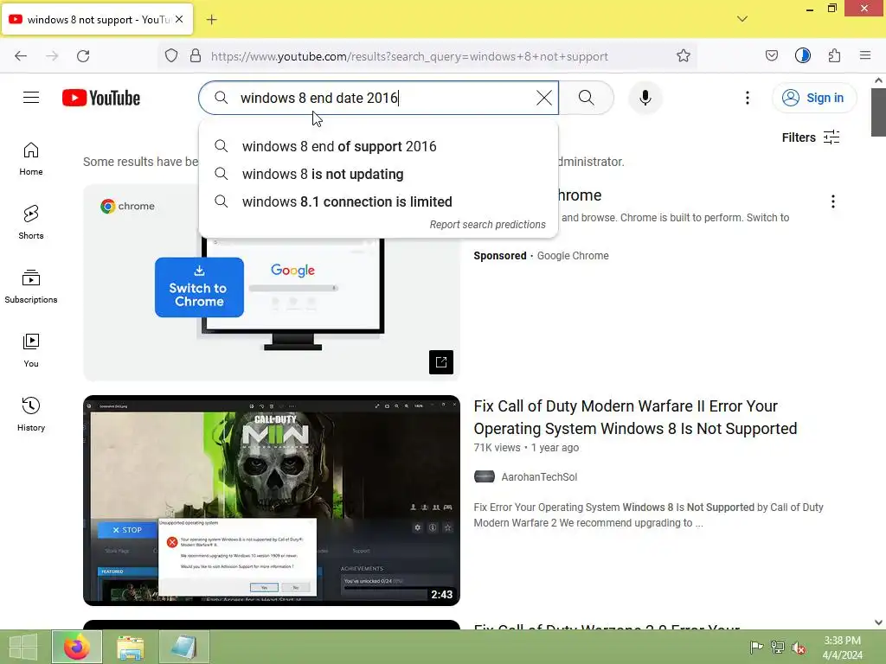Go to the YouTube logo home link

click(x=101, y=98)
